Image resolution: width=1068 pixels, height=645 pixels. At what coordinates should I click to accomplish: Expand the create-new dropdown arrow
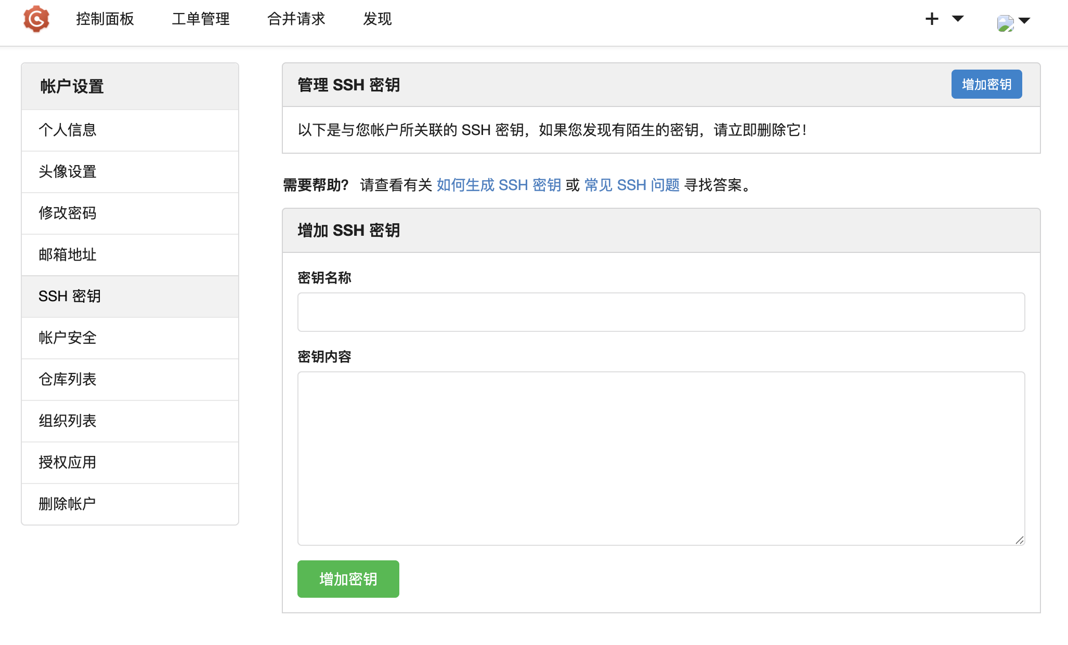click(958, 19)
